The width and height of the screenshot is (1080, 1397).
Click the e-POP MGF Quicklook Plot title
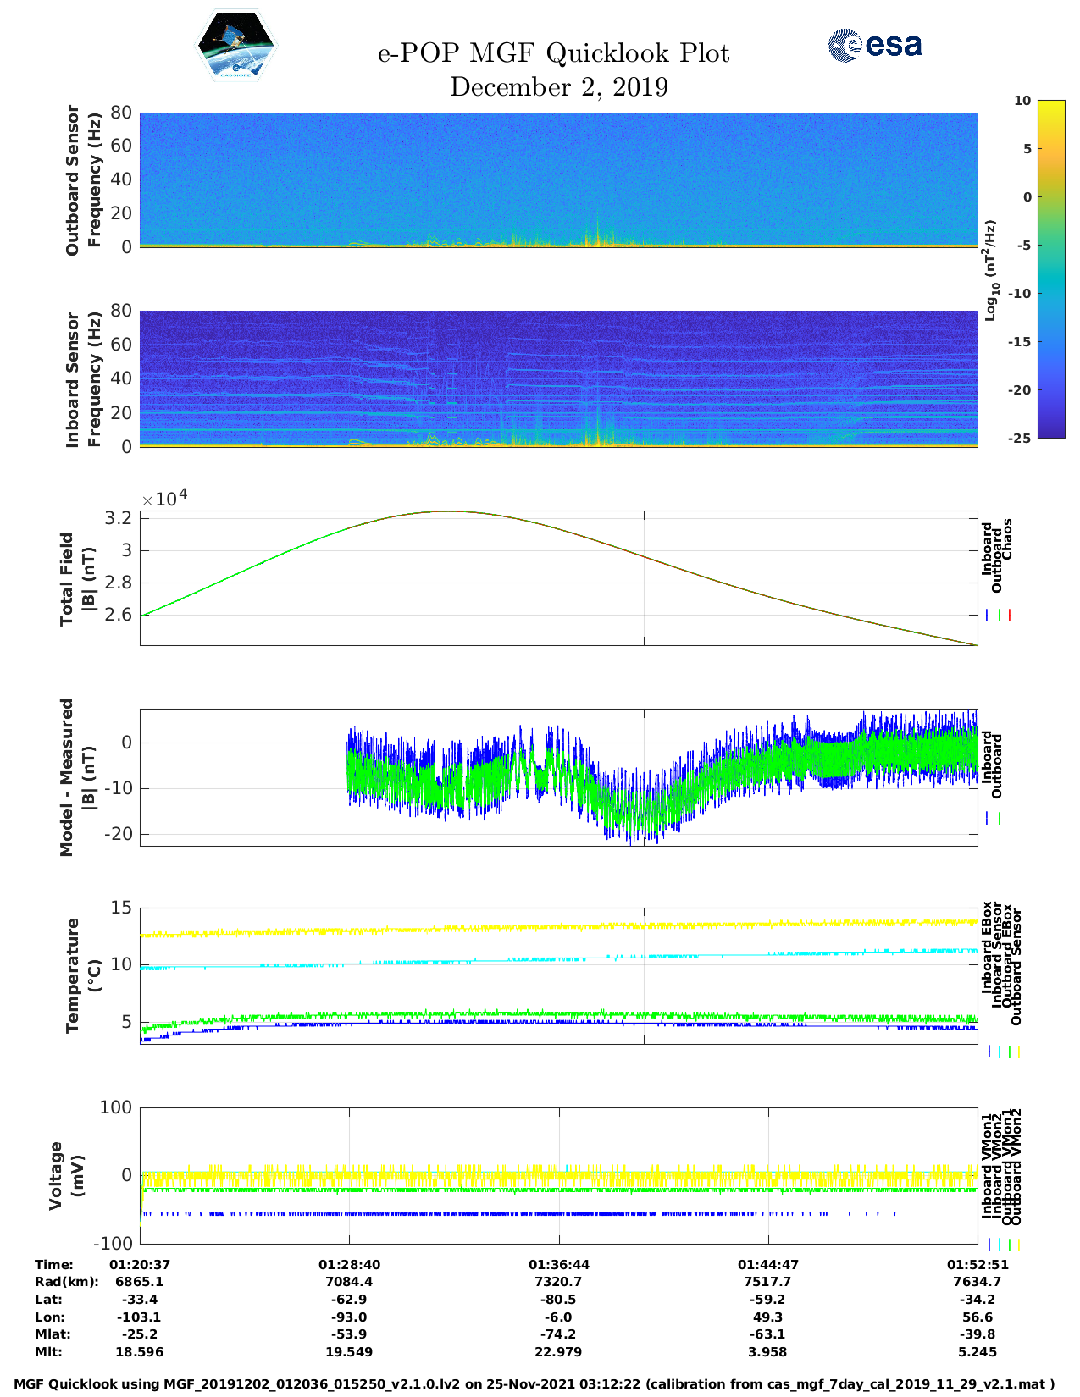[x=553, y=53]
